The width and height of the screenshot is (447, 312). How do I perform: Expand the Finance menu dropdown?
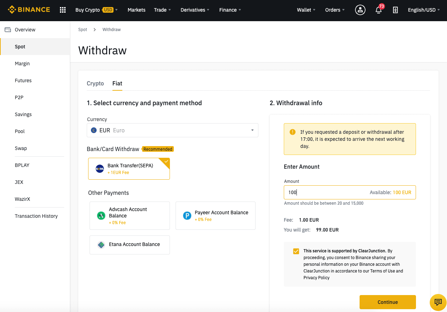tap(230, 10)
